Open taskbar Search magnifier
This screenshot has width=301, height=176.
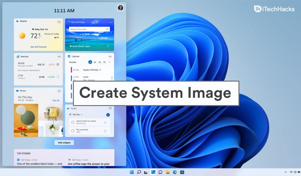[139, 172]
